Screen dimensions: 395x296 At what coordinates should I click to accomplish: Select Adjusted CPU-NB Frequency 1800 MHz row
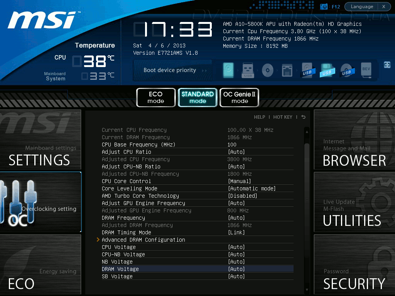click(x=197, y=174)
